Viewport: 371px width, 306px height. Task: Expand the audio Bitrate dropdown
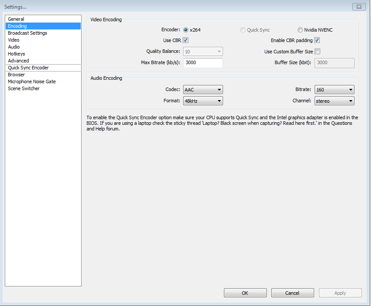click(334, 90)
